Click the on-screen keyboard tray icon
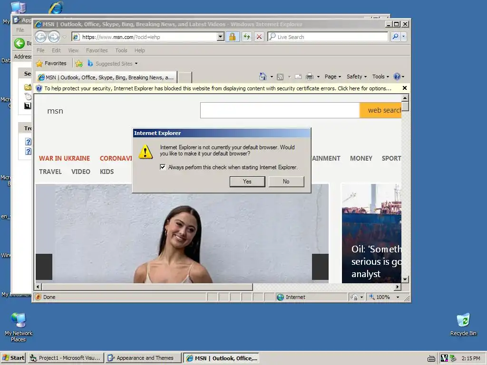This screenshot has height=365, width=487. click(431, 358)
